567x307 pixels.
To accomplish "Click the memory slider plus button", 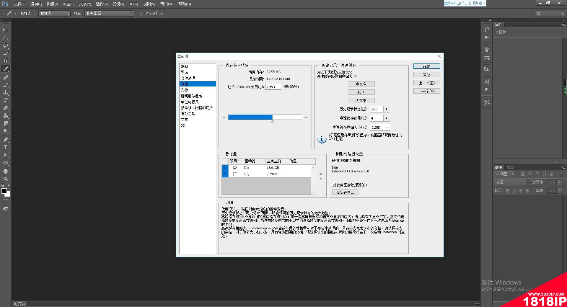I will [306, 117].
